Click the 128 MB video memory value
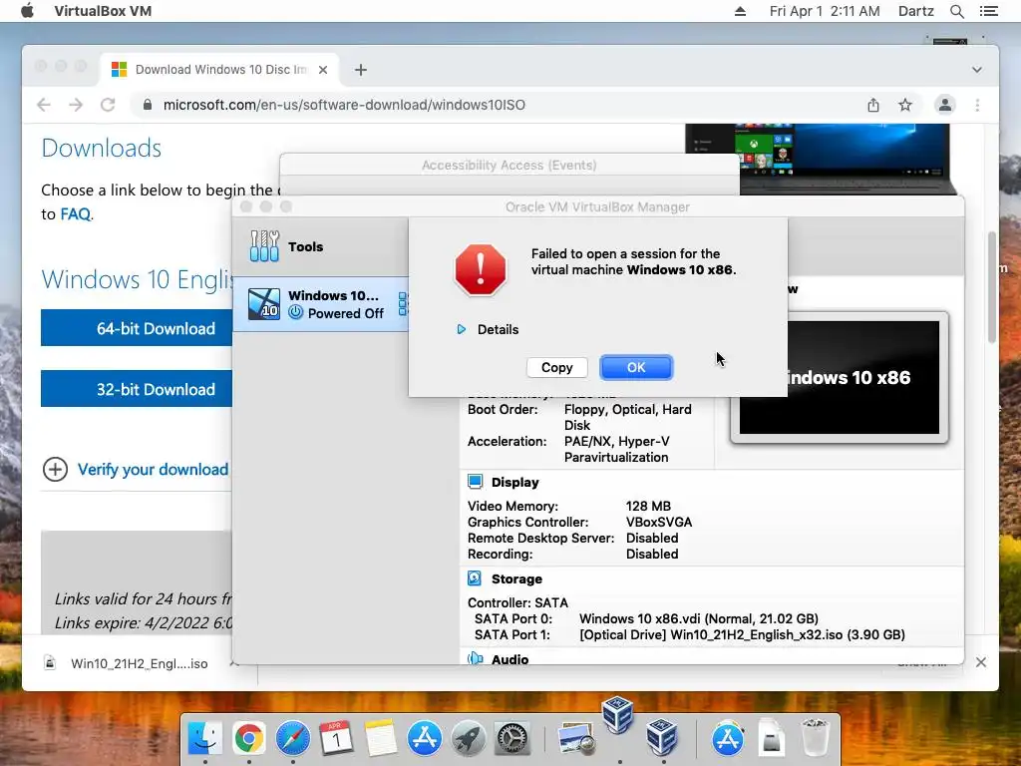1021x766 pixels. pyautogui.click(x=648, y=506)
